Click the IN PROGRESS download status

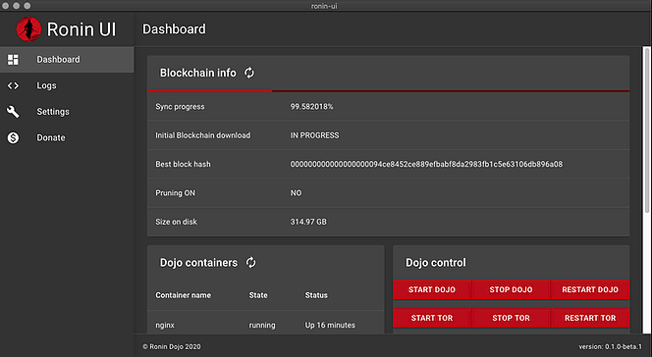pyautogui.click(x=314, y=135)
